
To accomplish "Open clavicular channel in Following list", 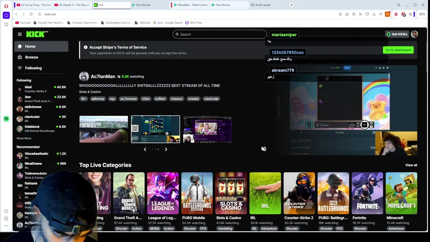I will point(41,119).
